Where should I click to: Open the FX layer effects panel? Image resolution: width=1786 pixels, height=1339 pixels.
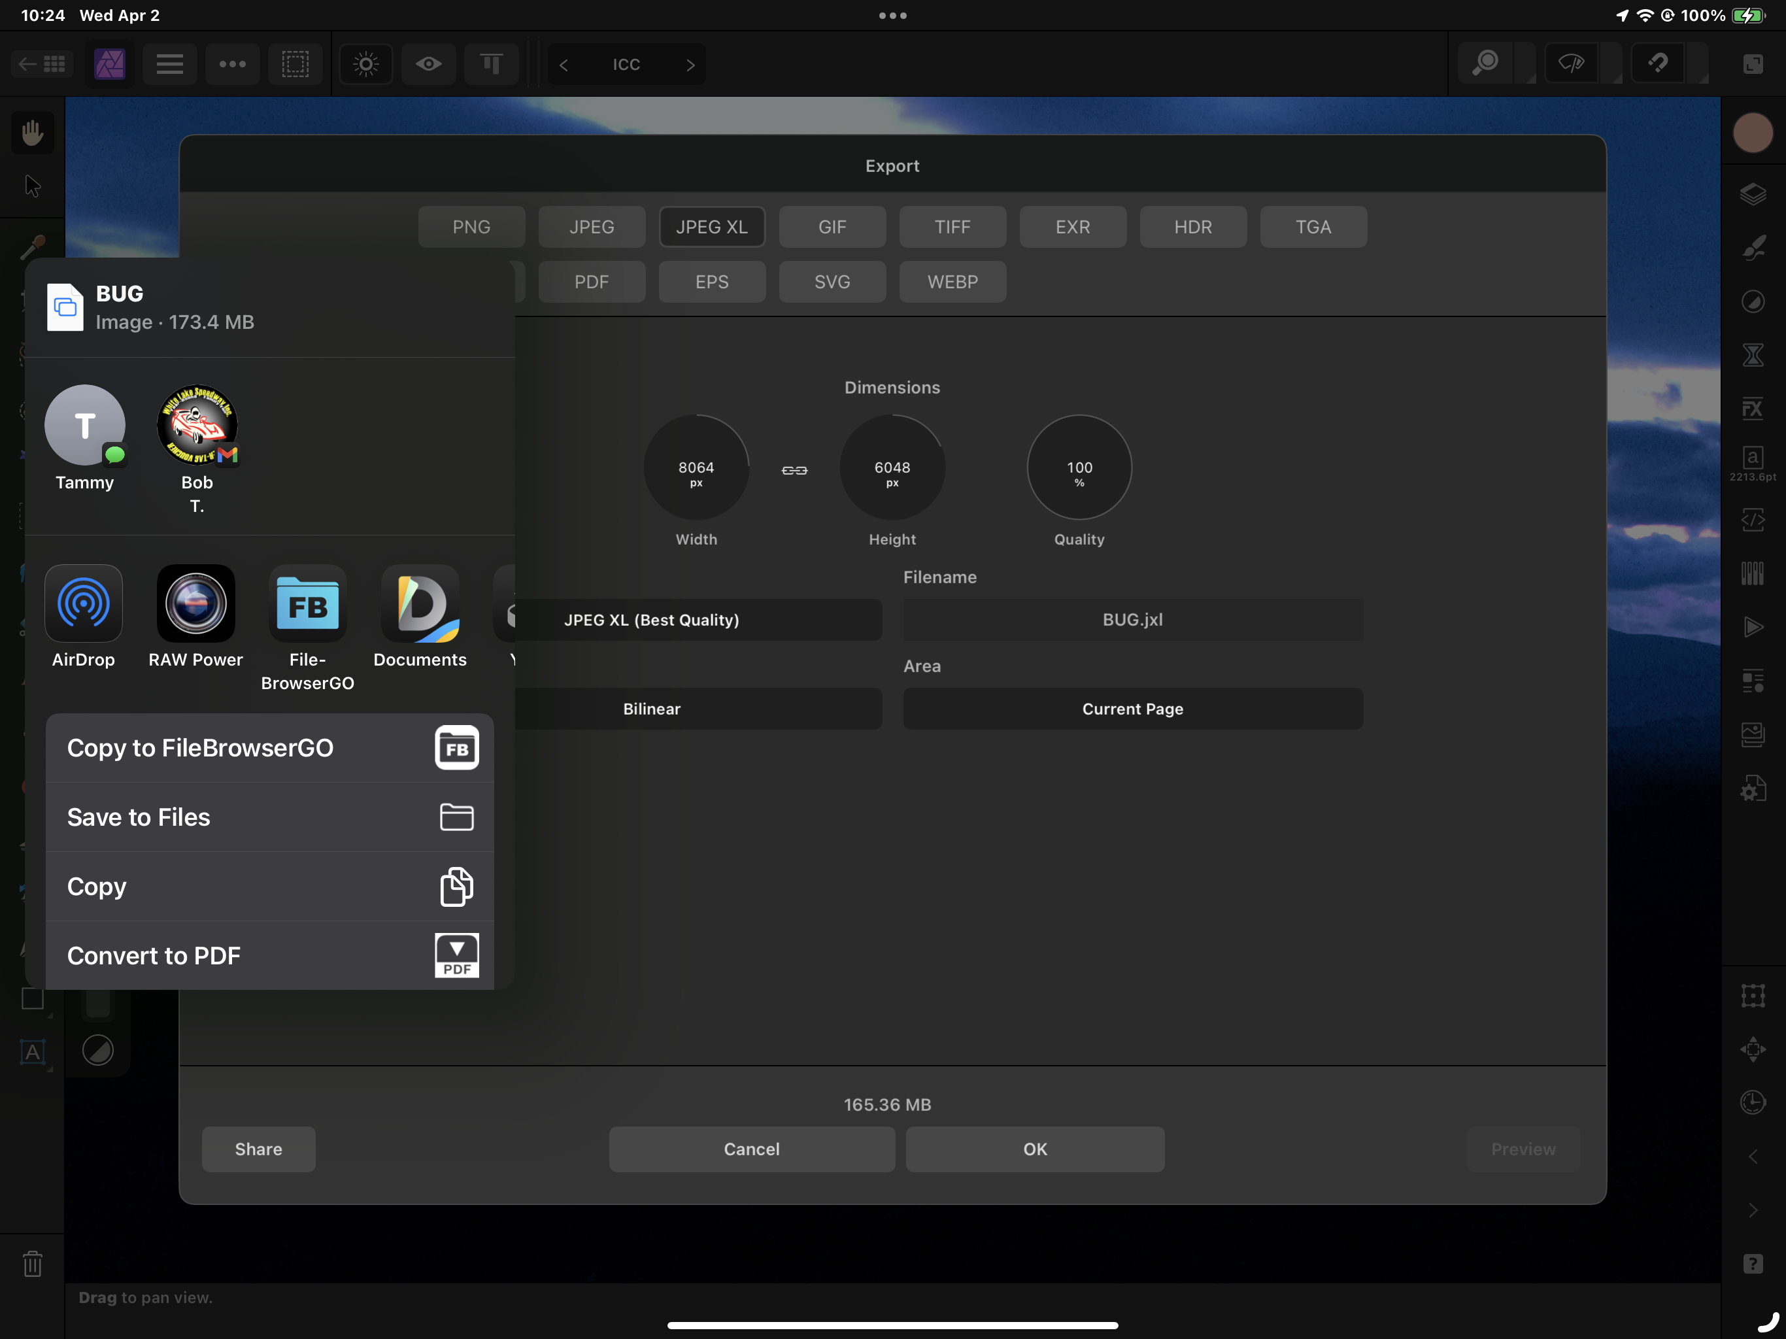click(1753, 409)
